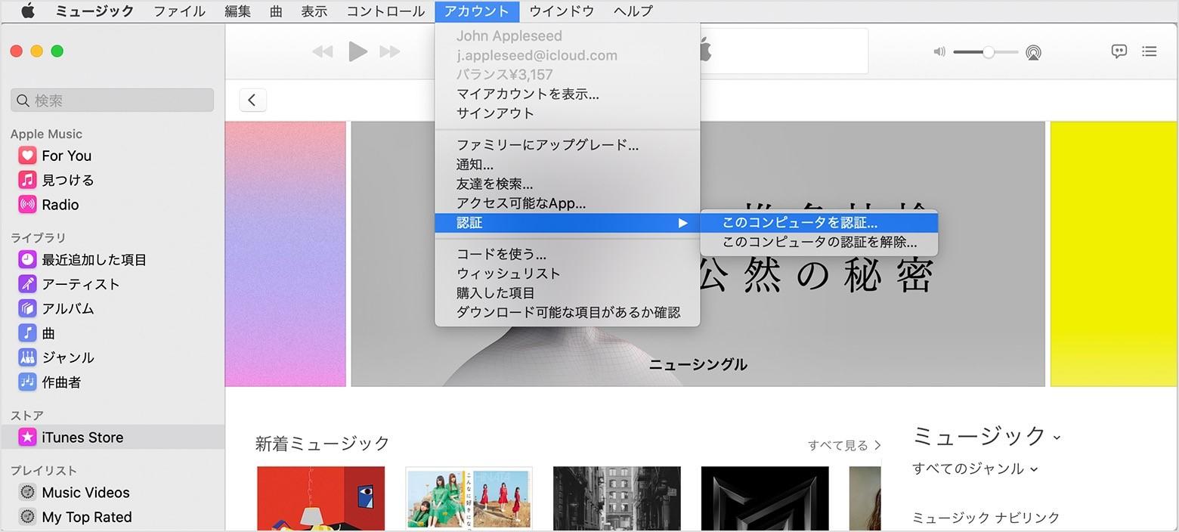Screen dimensions: 1179x532
Task: Open the AirPlay output icon
Action: point(1033,52)
